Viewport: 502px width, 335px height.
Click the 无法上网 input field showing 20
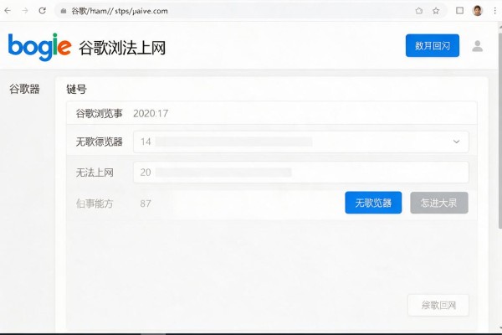(x=301, y=173)
